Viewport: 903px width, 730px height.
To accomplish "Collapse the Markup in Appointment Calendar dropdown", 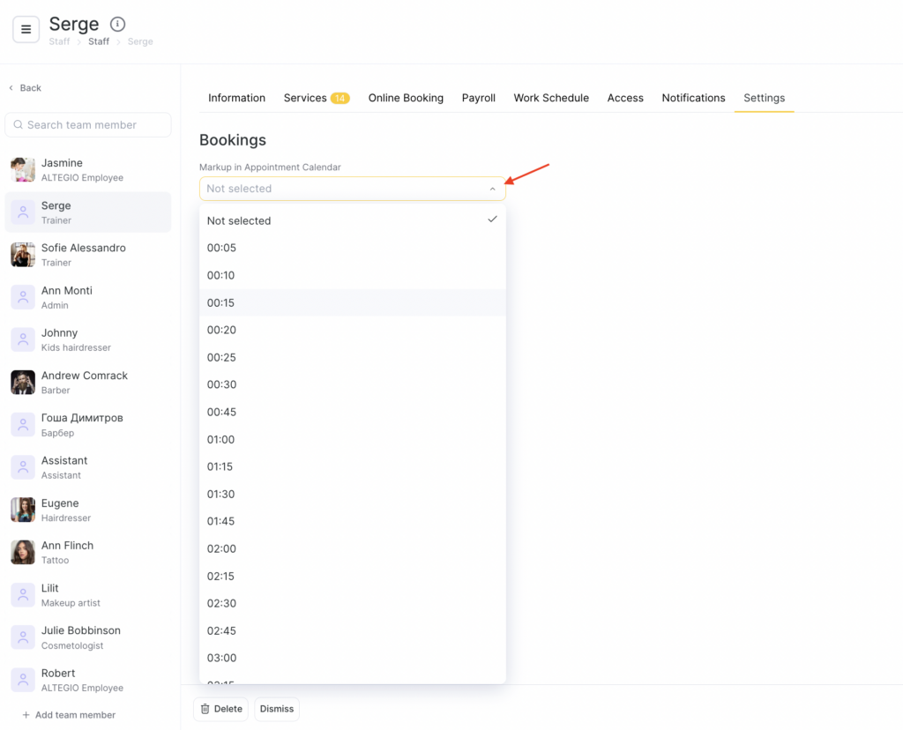I will click(492, 189).
